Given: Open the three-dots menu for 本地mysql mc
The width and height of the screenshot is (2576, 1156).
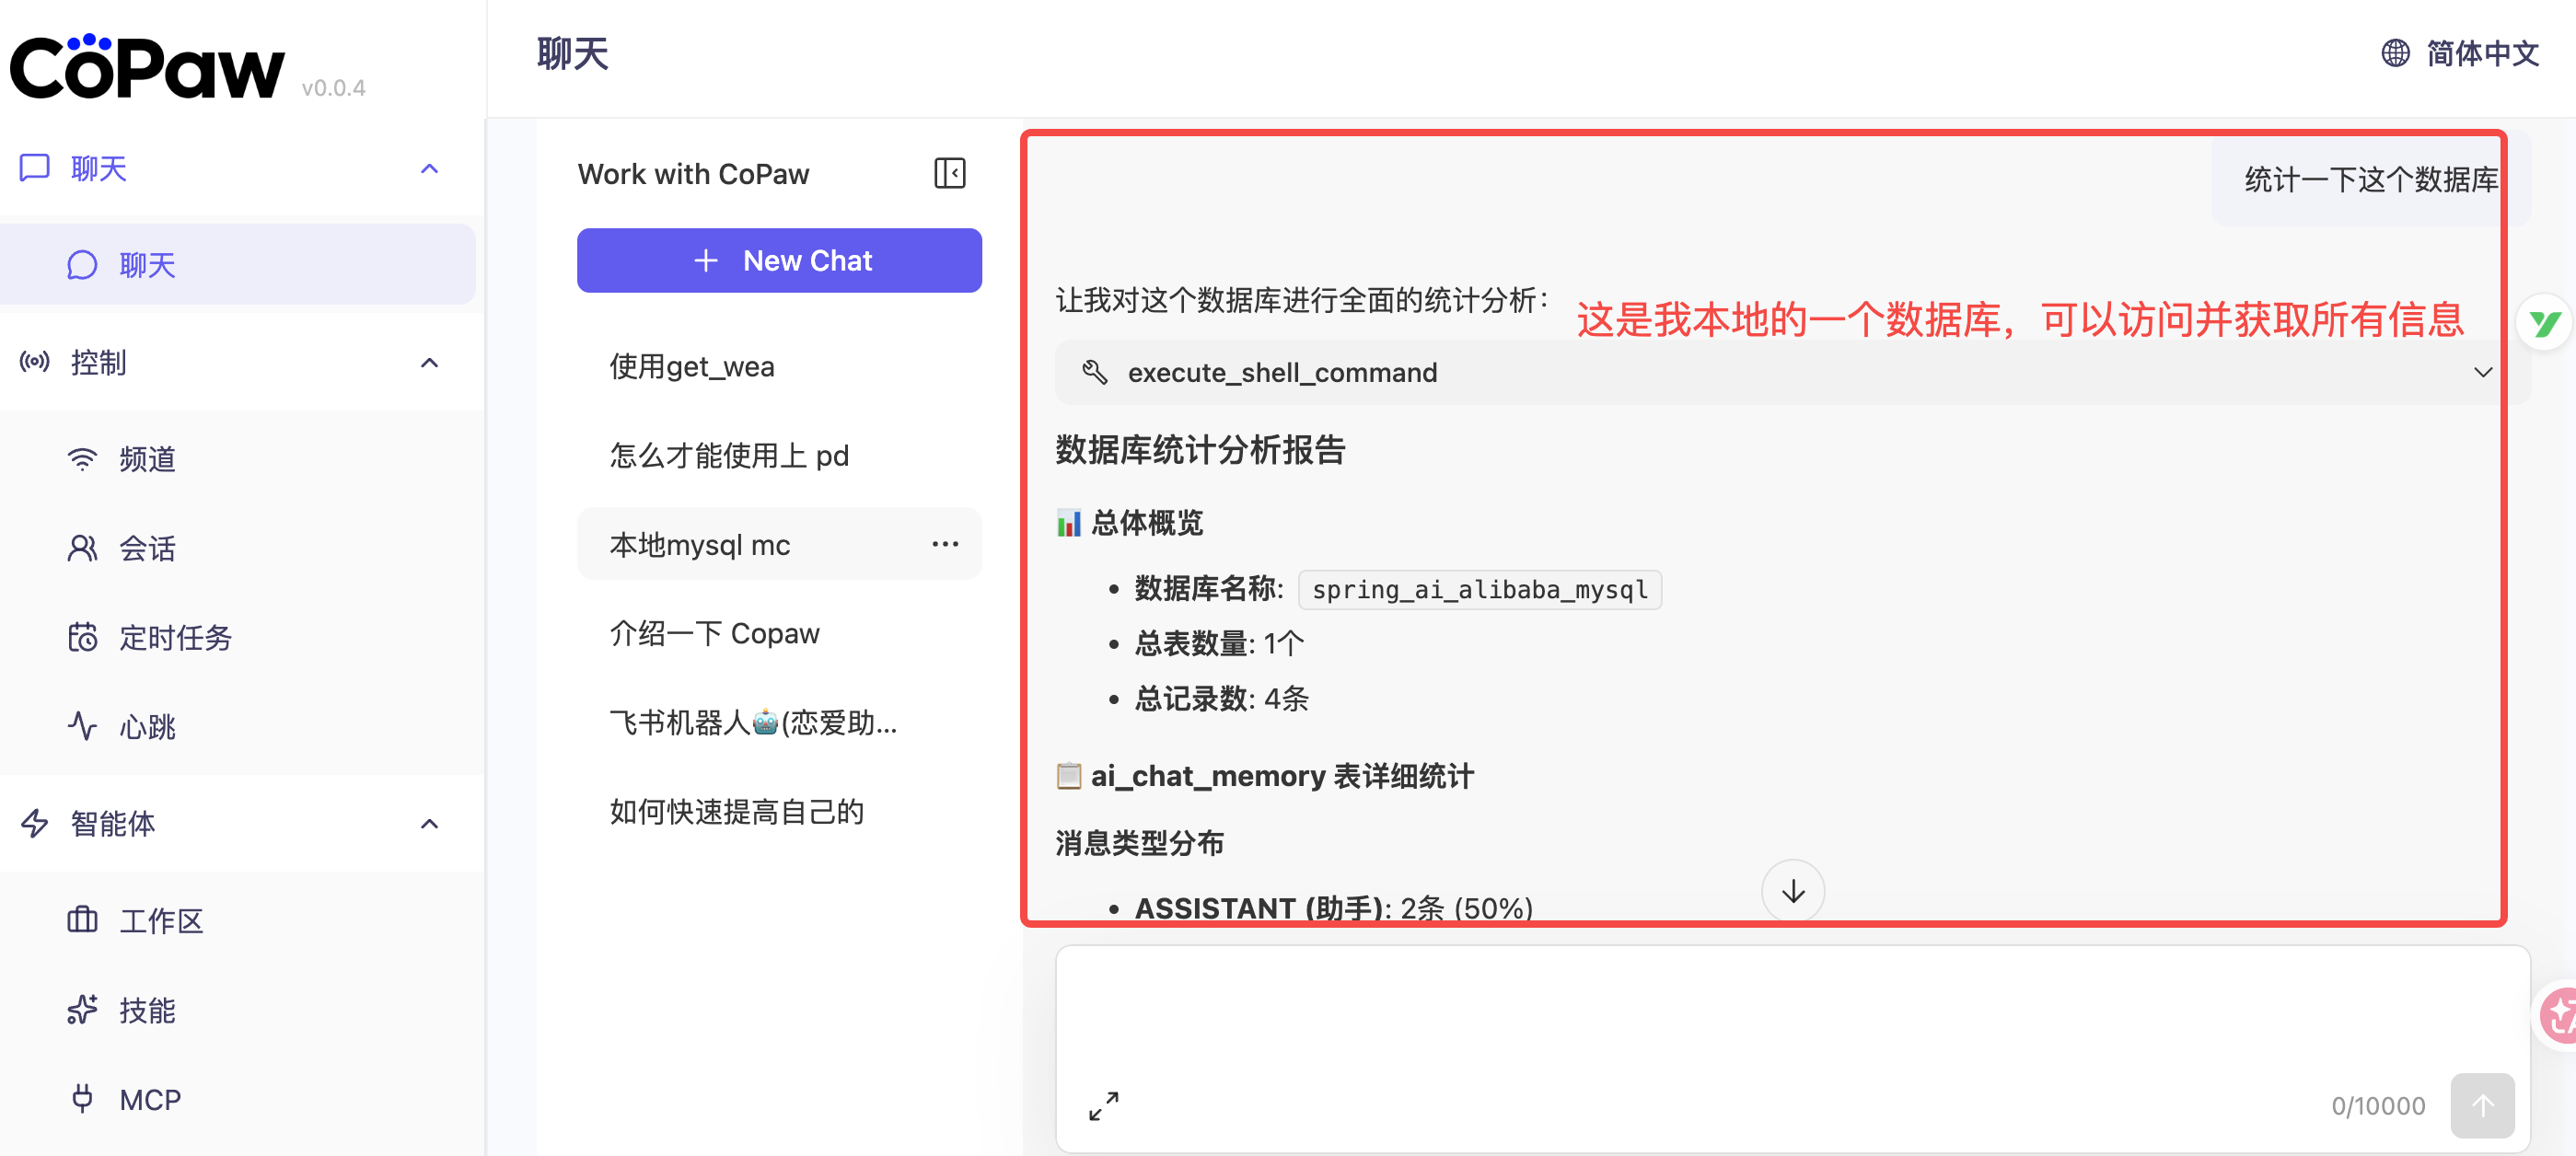Looking at the screenshot, I should point(944,544).
